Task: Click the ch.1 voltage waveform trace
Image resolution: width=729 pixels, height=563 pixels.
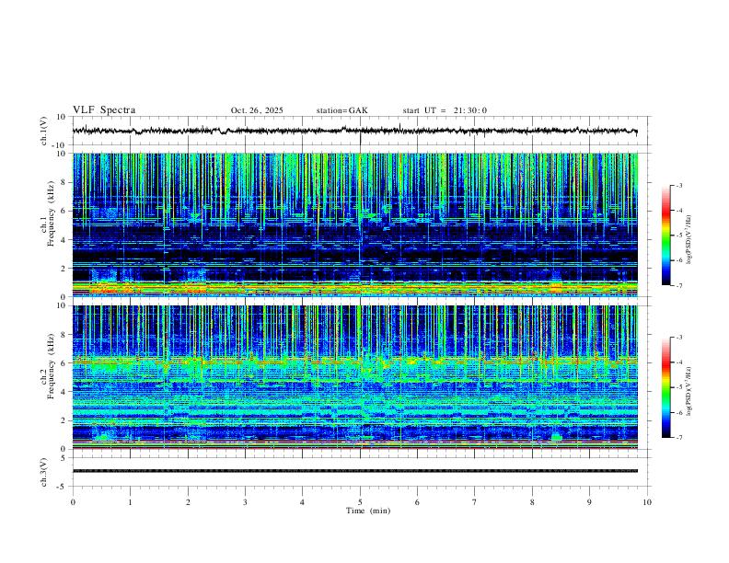Action: pos(354,131)
